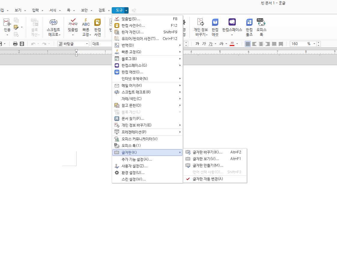Image resolution: width=337 pixels, height=254 pixels.
Task: Expand the 빠른 교정(Q) submenu
Action: pyautogui.click(x=147, y=52)
